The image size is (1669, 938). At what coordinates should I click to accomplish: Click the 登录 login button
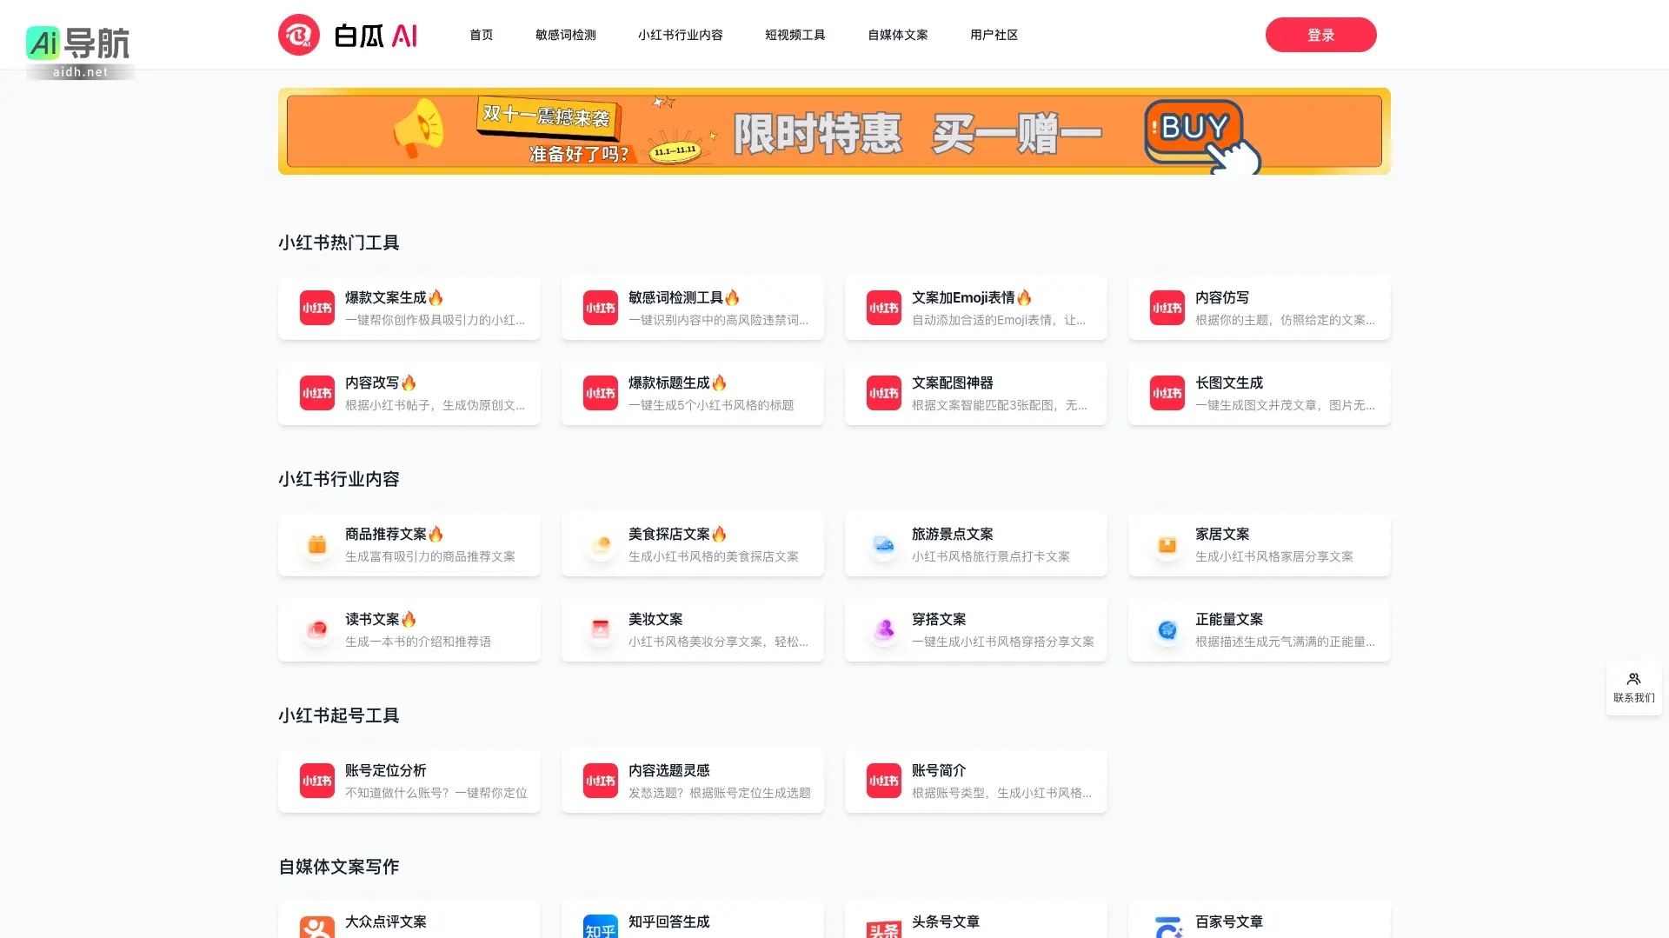tap(1320, 35)
